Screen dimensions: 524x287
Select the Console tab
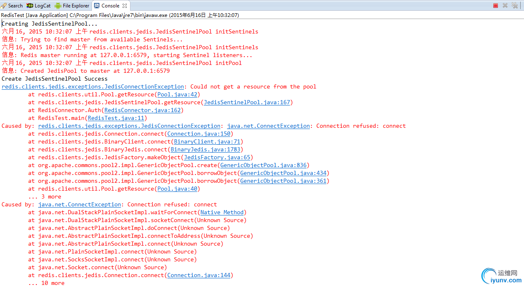pyautogui.click(x=110, y=6)
